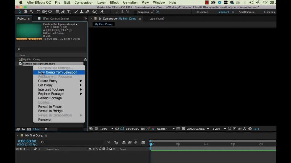
Task: Create a new folder in Project panel
Action: coord(23,129)
